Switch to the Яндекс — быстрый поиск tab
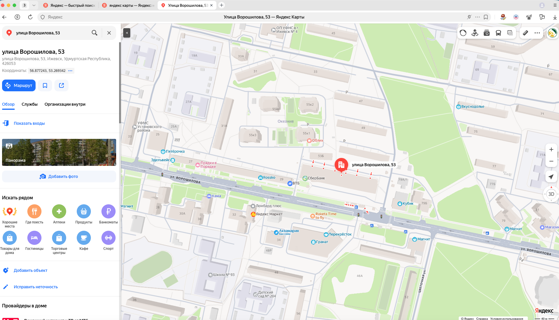Viewport: 559px width, 320px height. tap(69, 5)
